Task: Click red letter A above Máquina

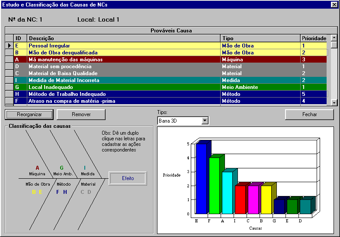Action: pos(37,168)
